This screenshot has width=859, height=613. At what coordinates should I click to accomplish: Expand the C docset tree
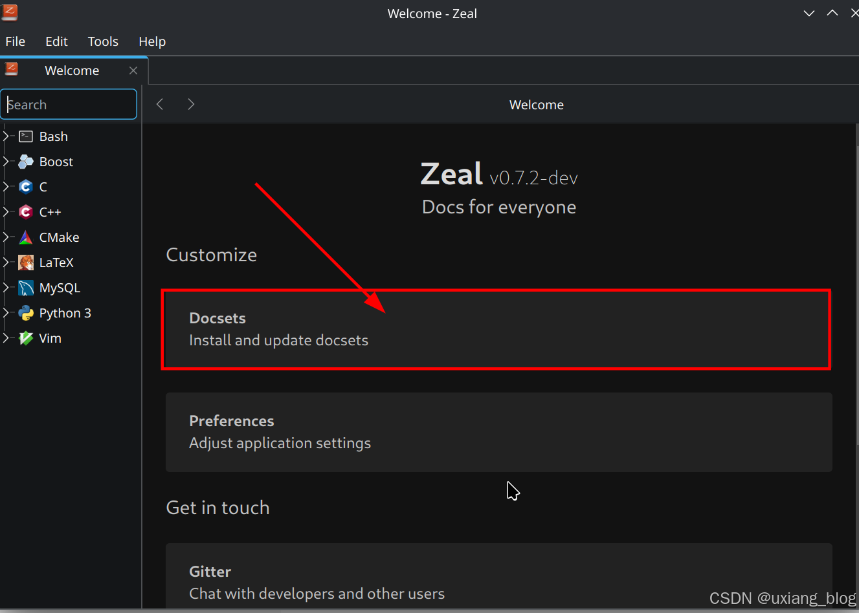6,187
